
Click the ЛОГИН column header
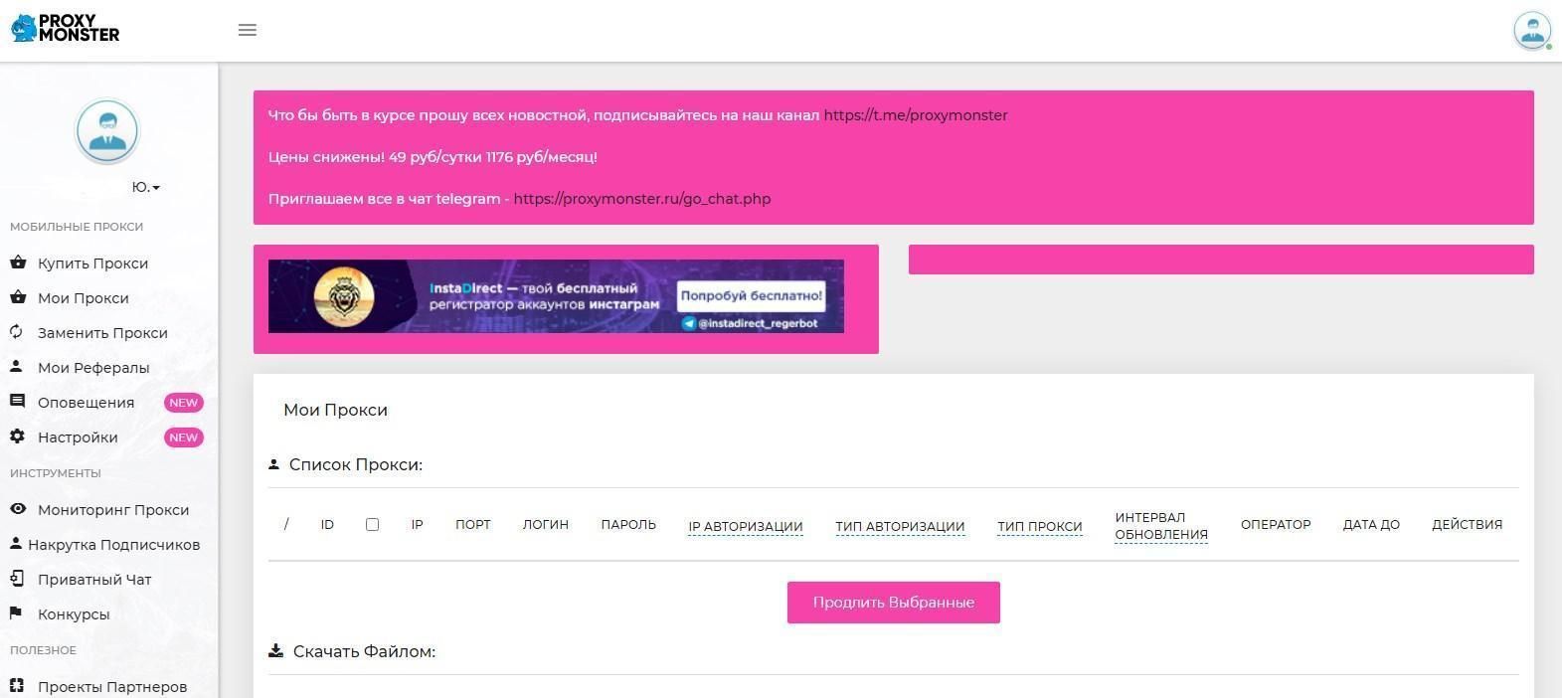pos(546,524)
